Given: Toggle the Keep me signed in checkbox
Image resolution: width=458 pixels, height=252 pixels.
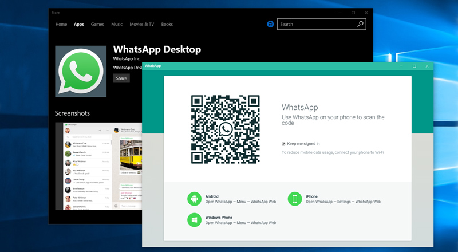Looking at the screenshot, I should point(283,144).
